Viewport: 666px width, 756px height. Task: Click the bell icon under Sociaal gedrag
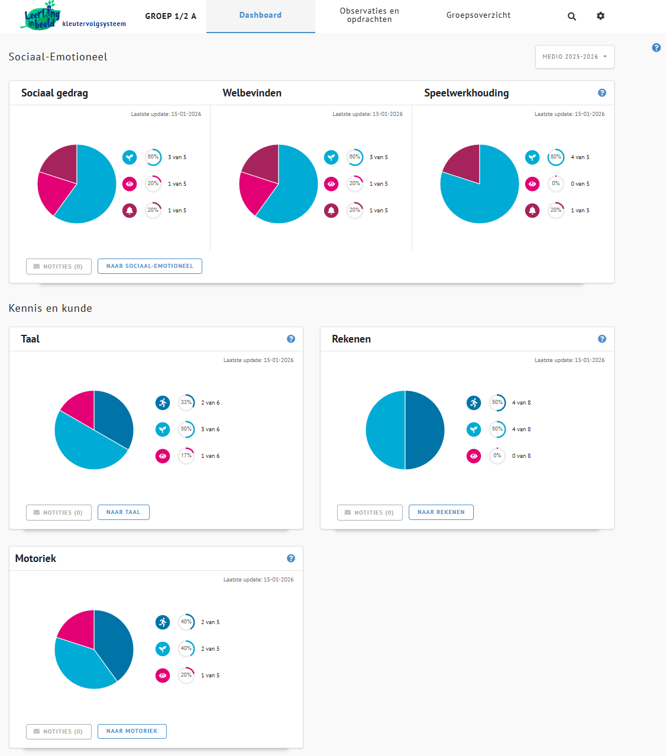130,211
